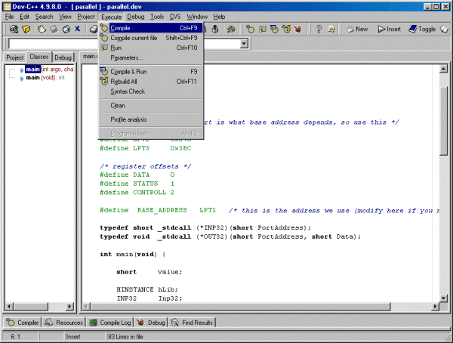Open the Compile Log bottom tab
453x343 pixels.
click(x=110, y=323)
